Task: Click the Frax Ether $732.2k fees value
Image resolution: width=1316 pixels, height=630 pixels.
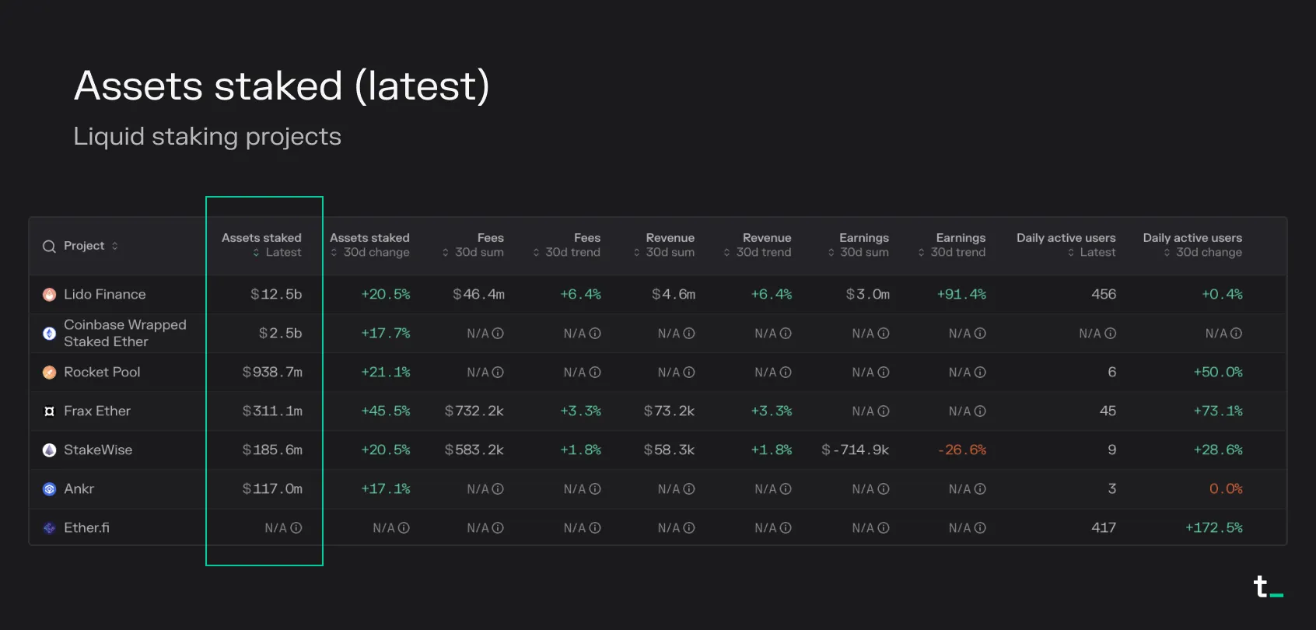Action: coord(474,411)
